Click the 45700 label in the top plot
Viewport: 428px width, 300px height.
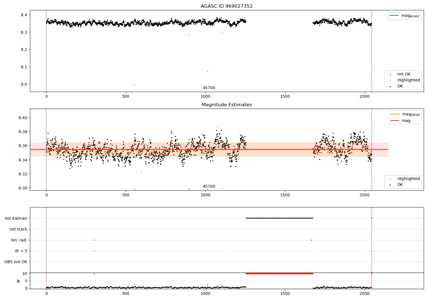[x=209, y=88]
